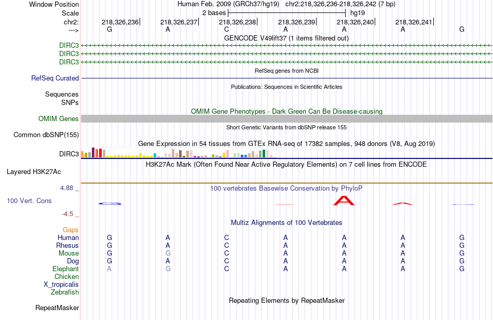Click coordinate label 218,326,238
The image size is (493, 320).
point(237,22)
